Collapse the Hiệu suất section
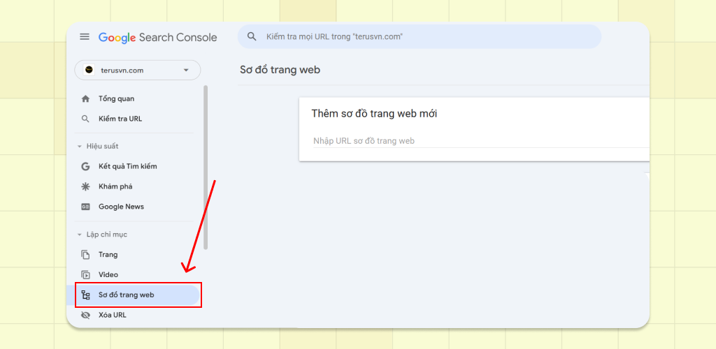Screen dimensions: 716x349 point(80,147)
